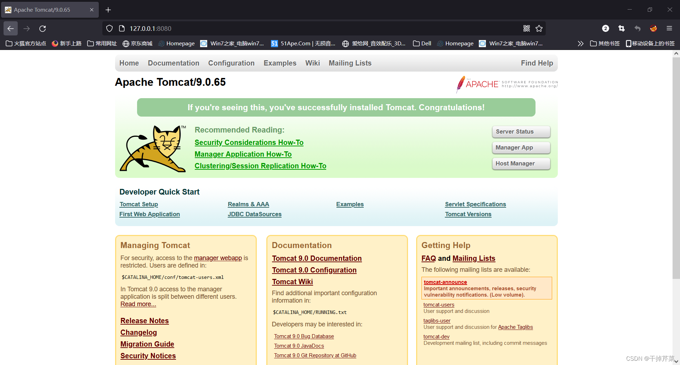680x365 pixels.
Task: Open Examples link under Developer Quick Start
Action: 350,204
